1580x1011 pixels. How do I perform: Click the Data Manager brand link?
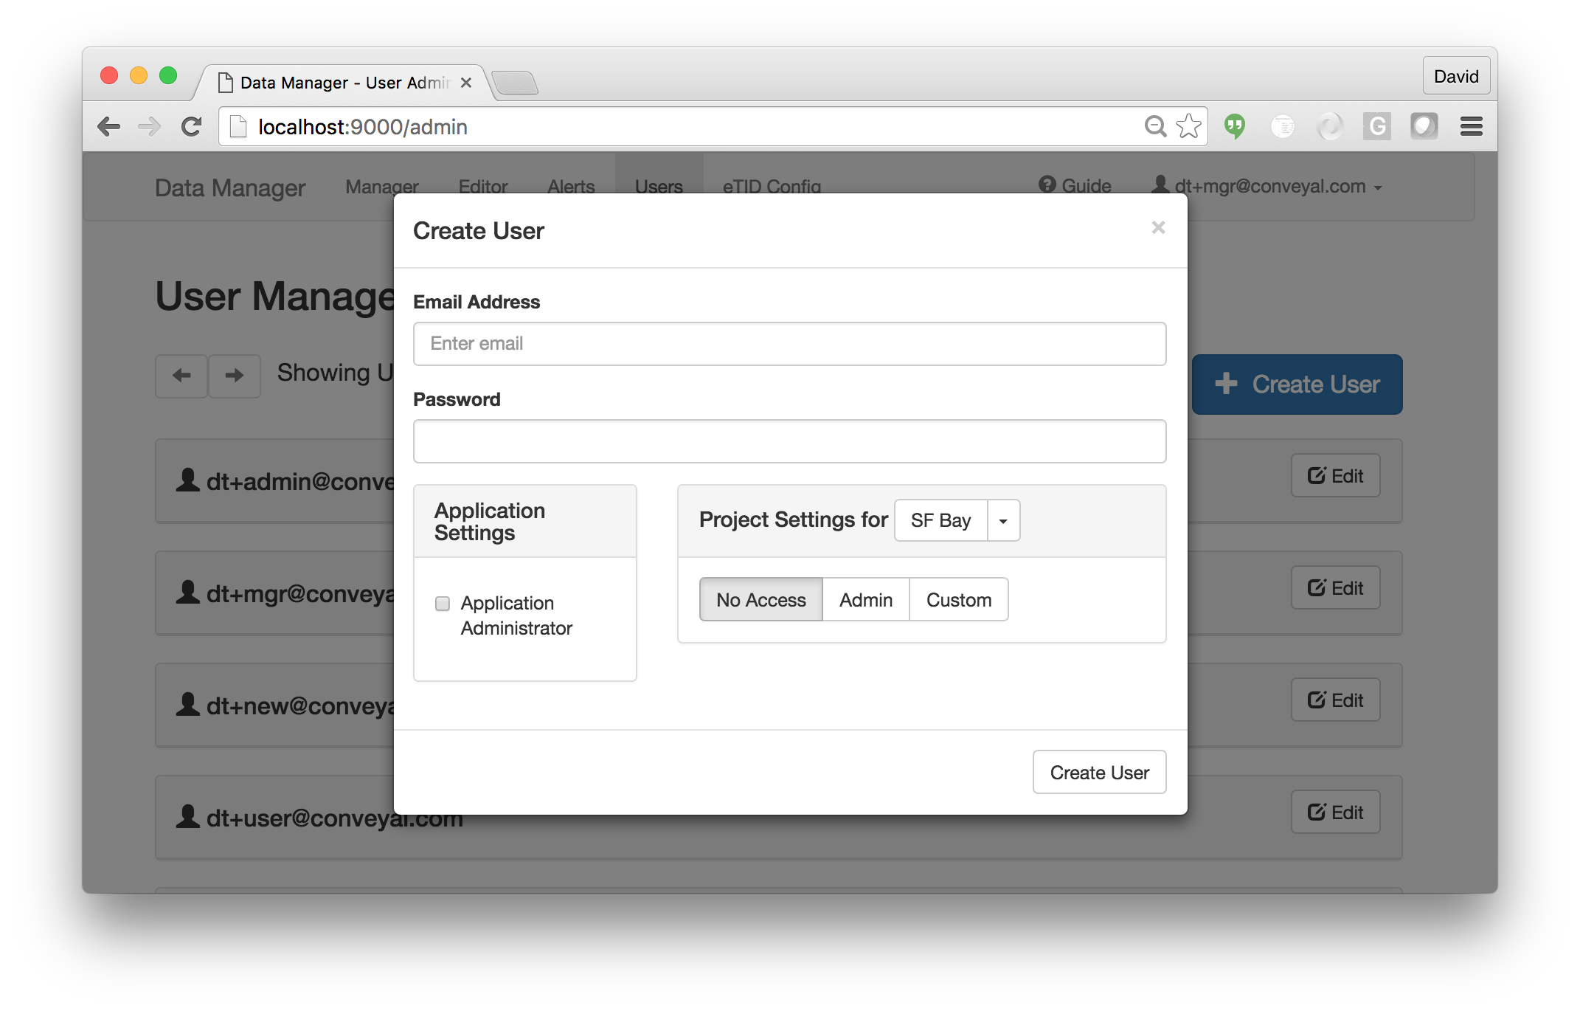[x=230, y=188]
